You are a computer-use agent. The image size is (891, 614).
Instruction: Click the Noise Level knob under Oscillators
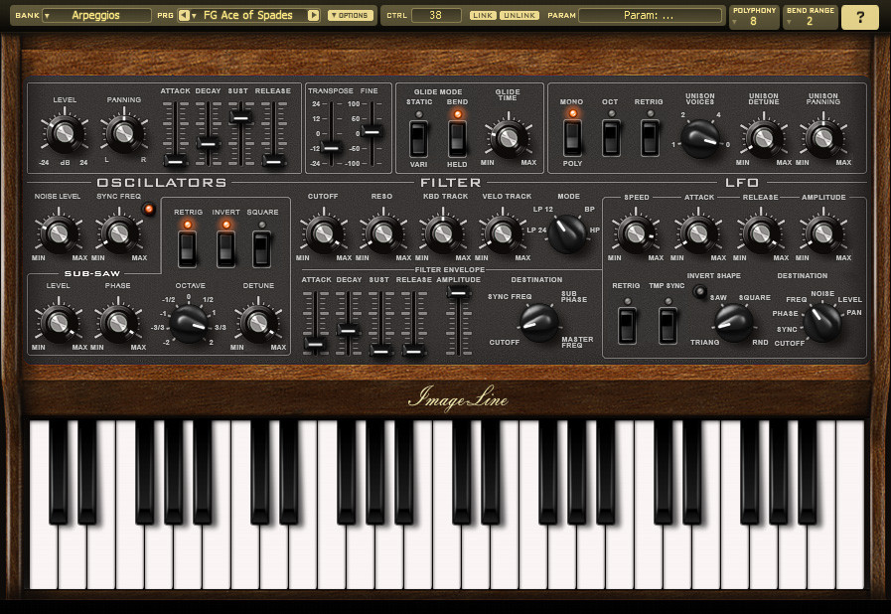pyautogui.click(x=57, y=231)
